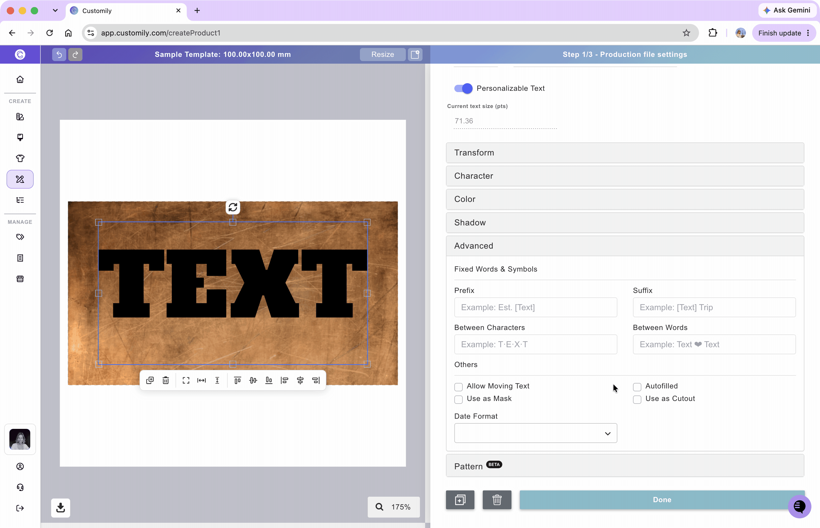Viewport: 820px width, 528px height.
Task: Redo the last action in the editor
Action: pyautogui.click(x=75, y=54)
